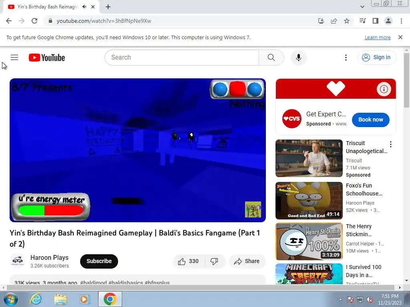The image size is (410, 307).
Task: Dislike the video with thumbs down
Action: [x=214, y=261]
